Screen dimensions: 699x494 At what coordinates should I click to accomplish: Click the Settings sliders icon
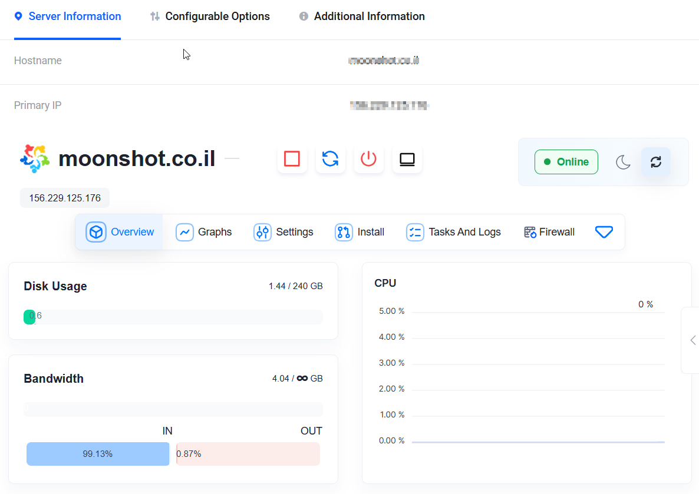tap(263, 232)
